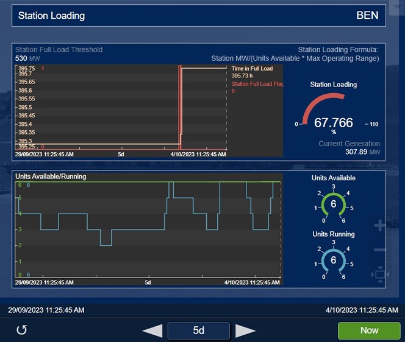Viewport: 405px width, 342px height.
Task: Click the BEN station label
Action: (367, 15)
